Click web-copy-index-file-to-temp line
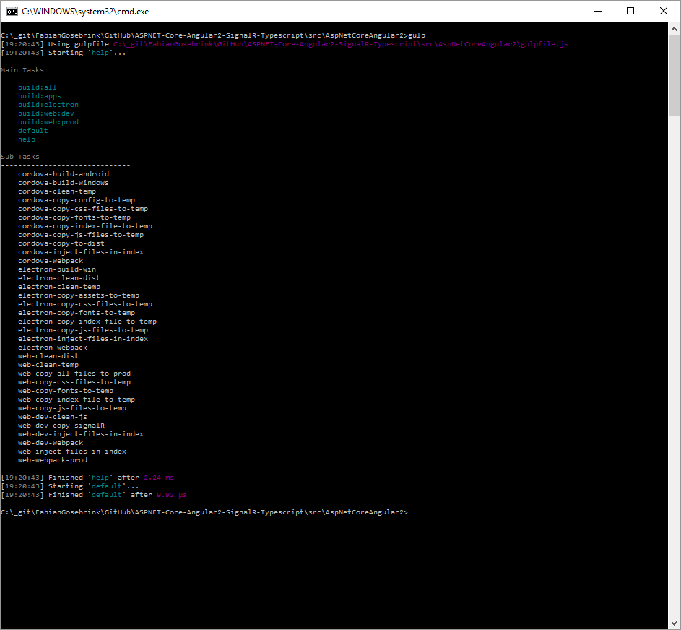 click(x=77, y=400)
